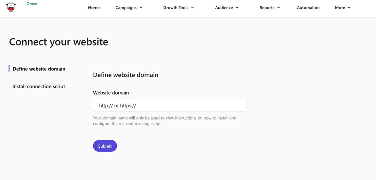Focus the Website domain input field

tap(170, 105)
